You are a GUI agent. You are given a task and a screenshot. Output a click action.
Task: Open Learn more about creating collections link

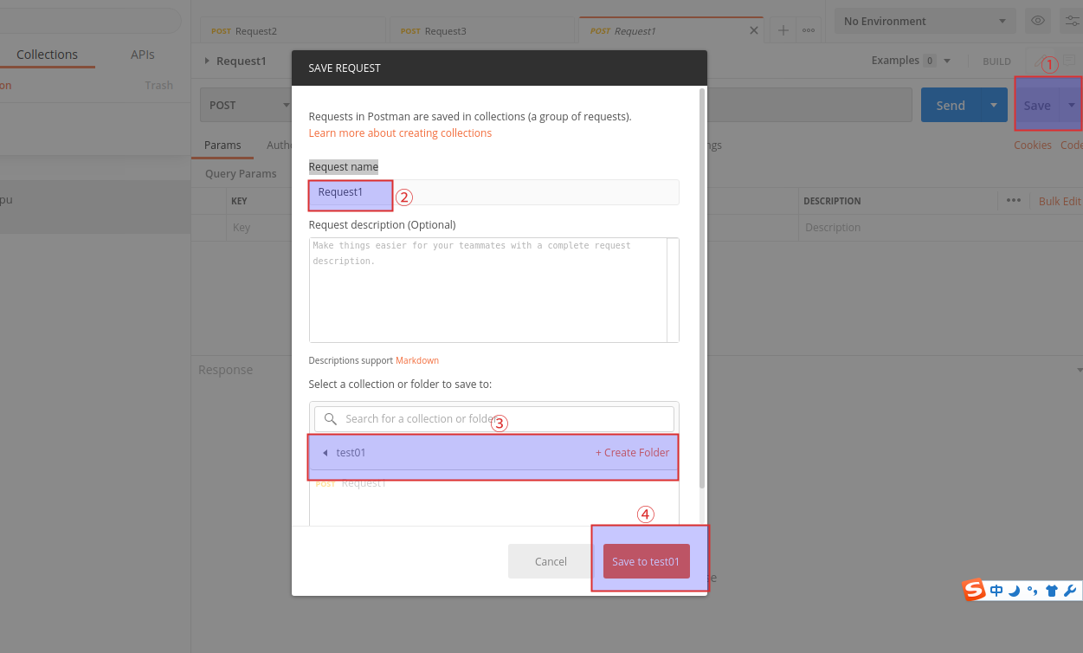[400, 133]
